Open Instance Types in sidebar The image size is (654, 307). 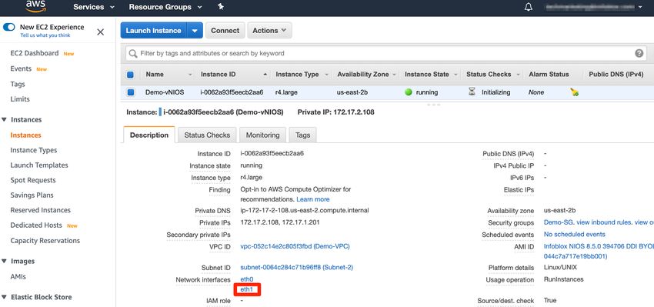(34, 150)
